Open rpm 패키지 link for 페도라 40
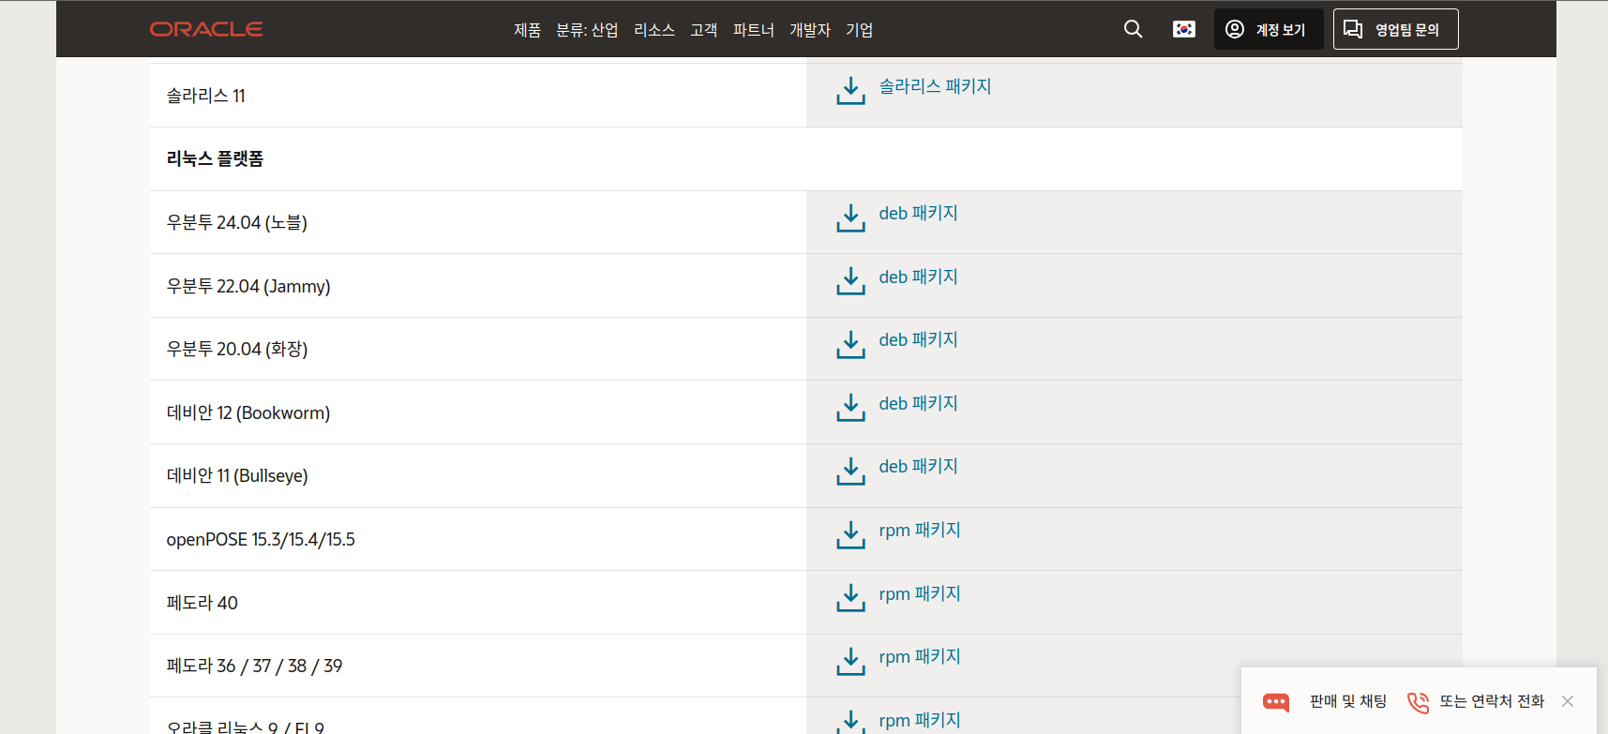The image size is (1608, 734). 920,594
